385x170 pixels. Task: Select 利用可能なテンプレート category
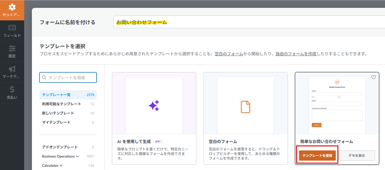tap(68, 104)
